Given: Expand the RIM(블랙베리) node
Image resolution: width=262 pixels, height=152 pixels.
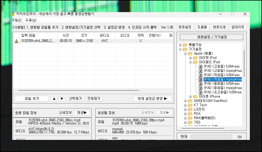Looking at the screenshot, I should pyautogui.click(x=185, y=118).
